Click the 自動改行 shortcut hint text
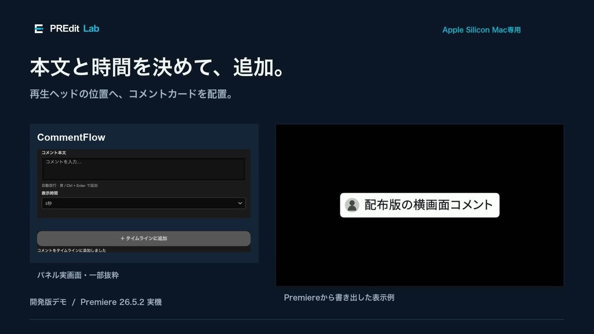This screenshot has width=594, height=334. (70, 186)
